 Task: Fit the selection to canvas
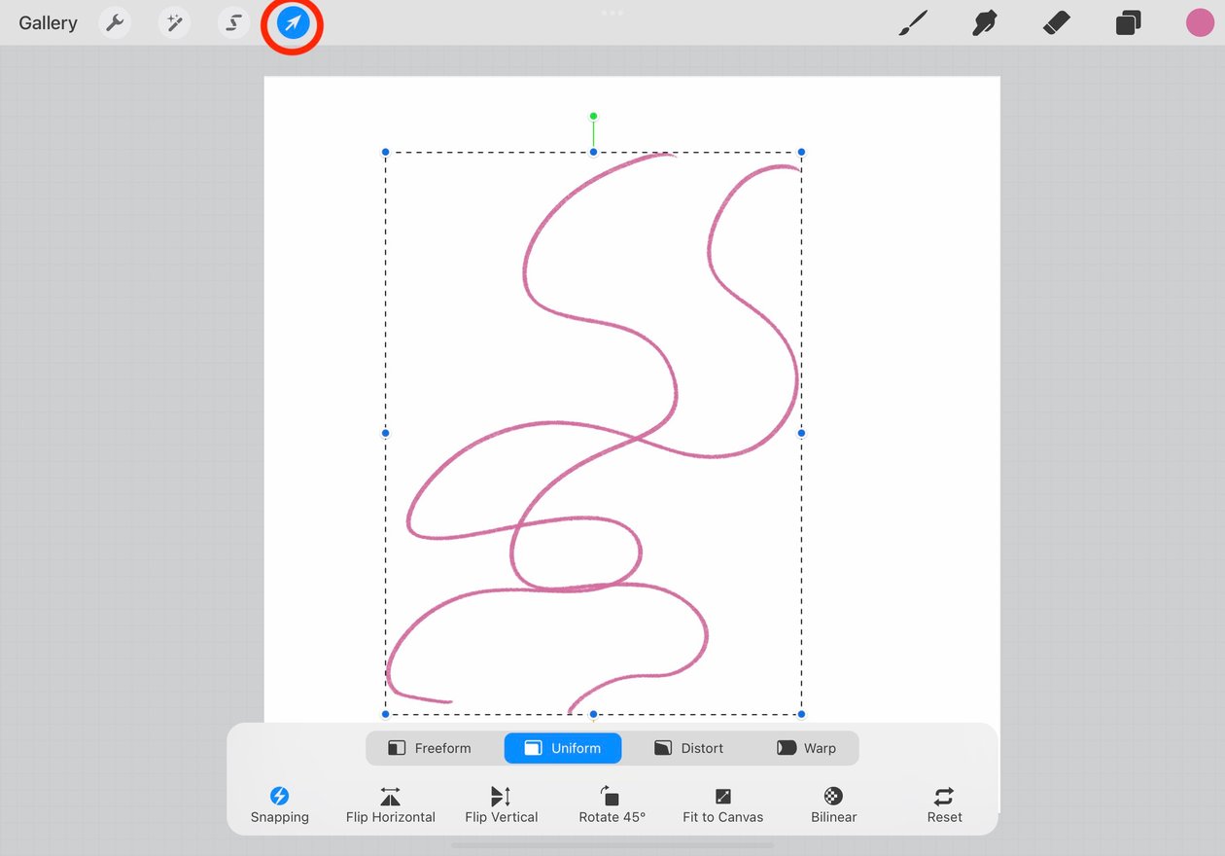723,805
